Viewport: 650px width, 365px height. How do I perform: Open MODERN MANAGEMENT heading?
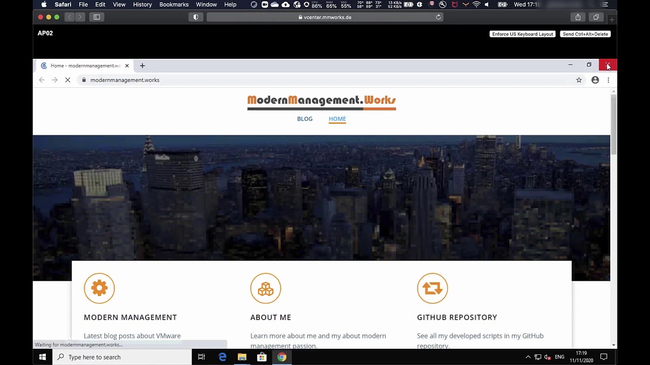coord(131,317)
